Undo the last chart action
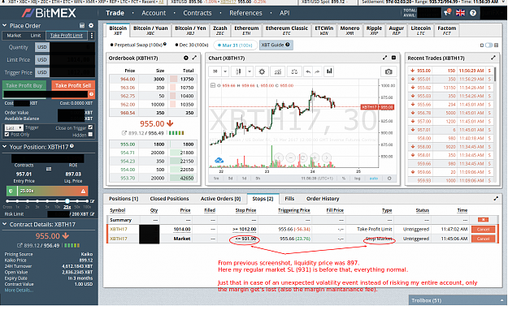The image size is (508, 310). (x=308, y=71)
